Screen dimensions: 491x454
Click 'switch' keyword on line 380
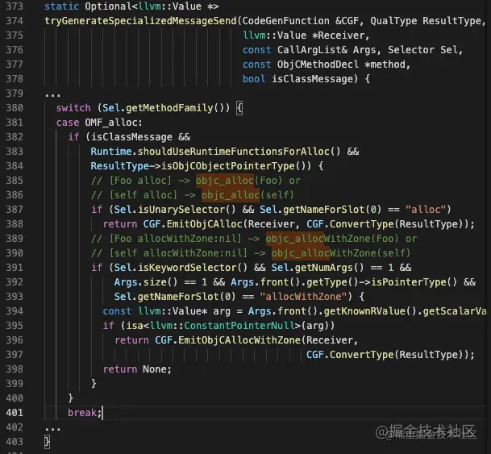pos(73,108)
